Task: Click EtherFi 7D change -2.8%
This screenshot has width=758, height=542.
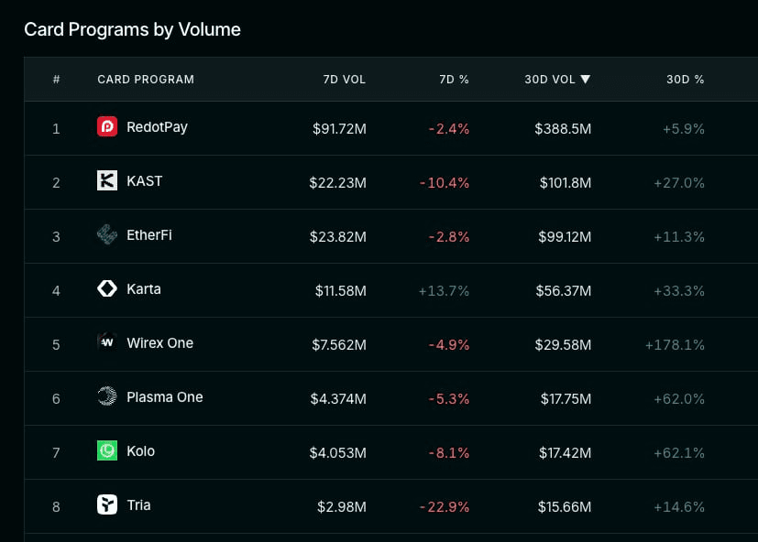Action: [x=449, y=237]
